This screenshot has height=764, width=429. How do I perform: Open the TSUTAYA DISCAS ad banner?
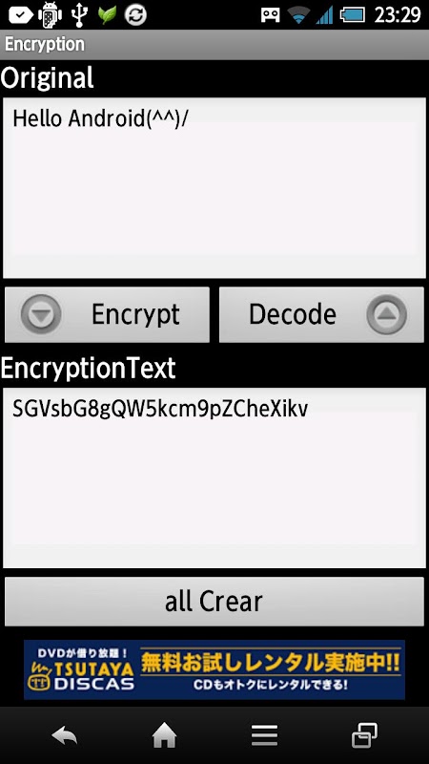214,670
